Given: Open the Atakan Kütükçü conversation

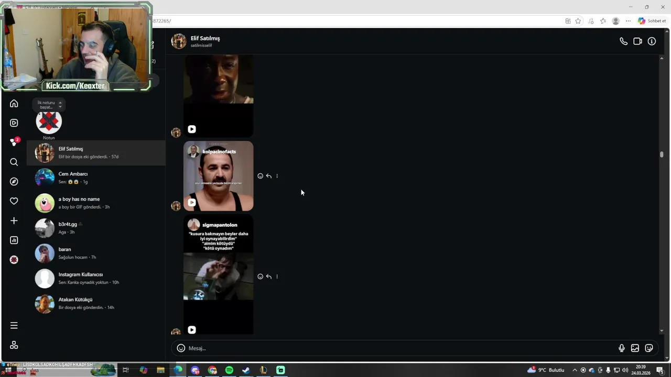Looking at the screenshot, I should [96, 304].
